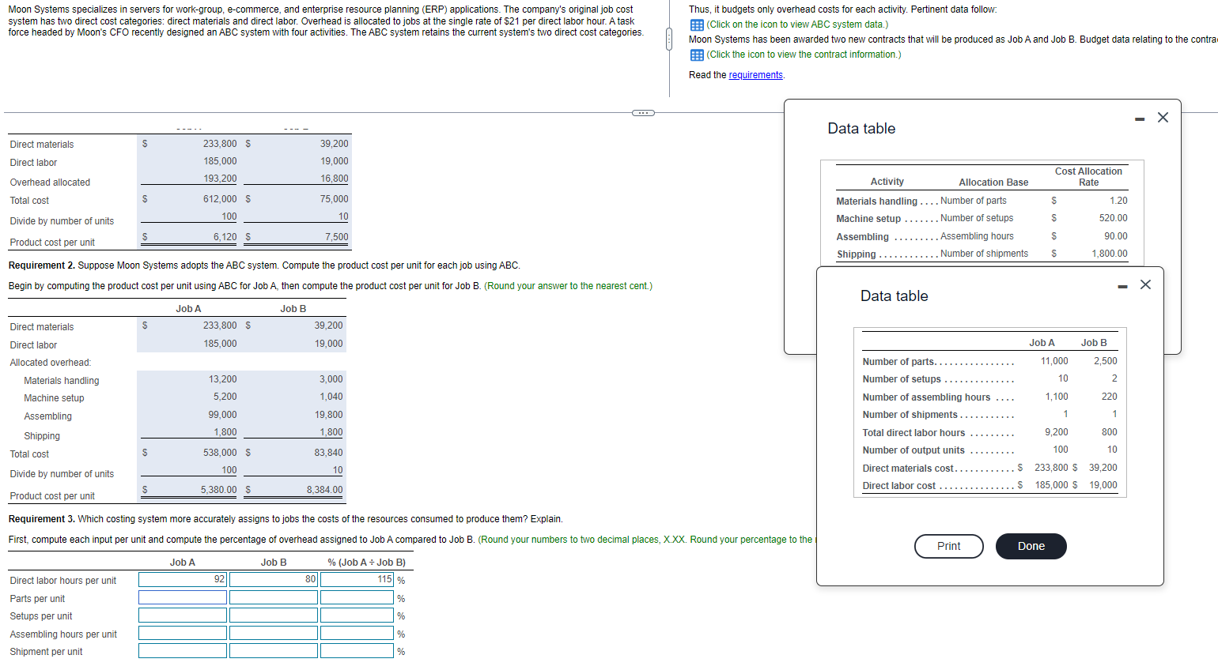Open the contract information spreadsheet icon

pyautogui.click(x=696, y=55)
